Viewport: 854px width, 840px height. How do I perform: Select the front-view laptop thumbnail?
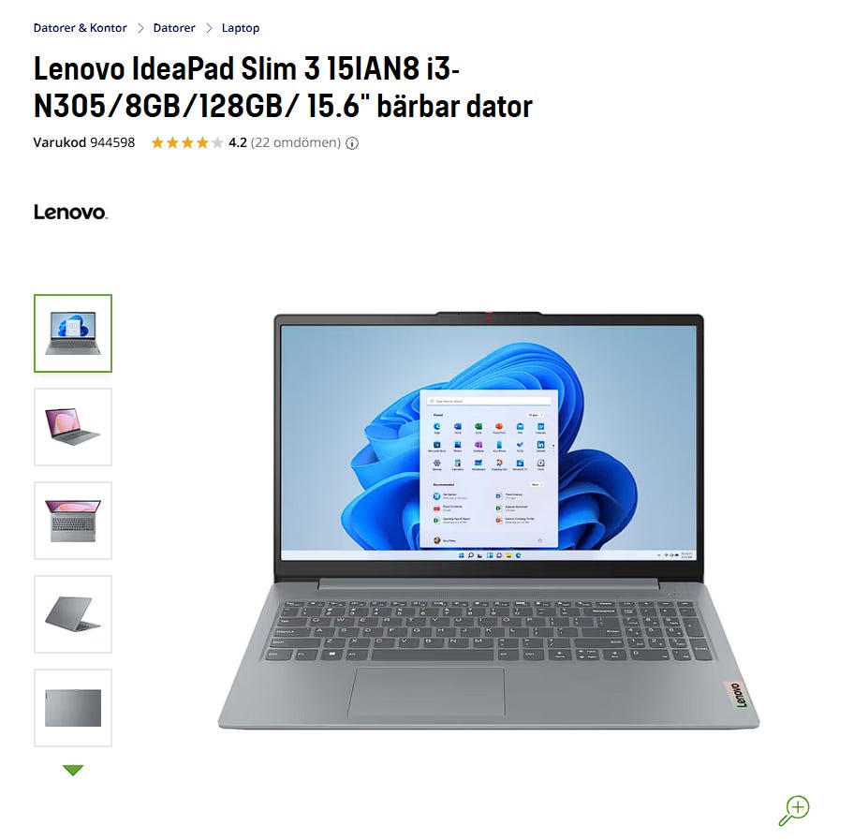tap(73, 333)
